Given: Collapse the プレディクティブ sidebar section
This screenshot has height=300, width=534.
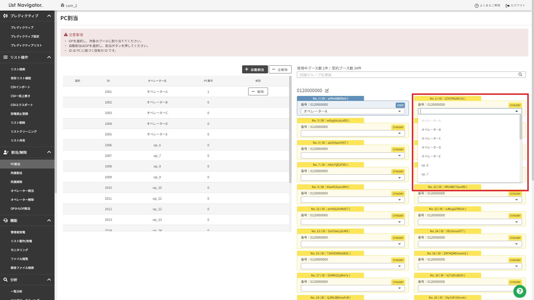Looking at the screenshot, I should point(49,16).
